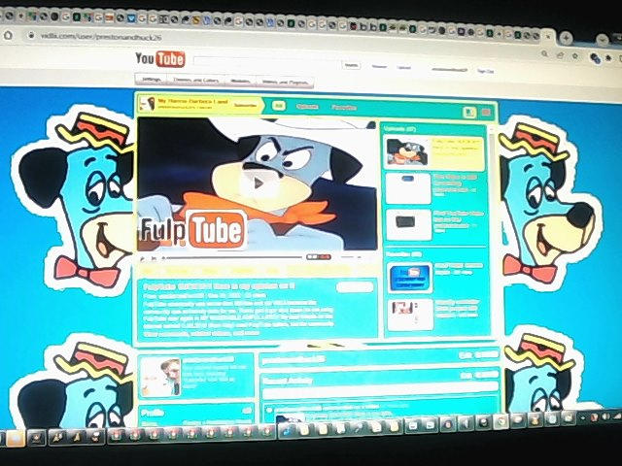
Task: Click the Sign Out link
Action: point(485,71)
